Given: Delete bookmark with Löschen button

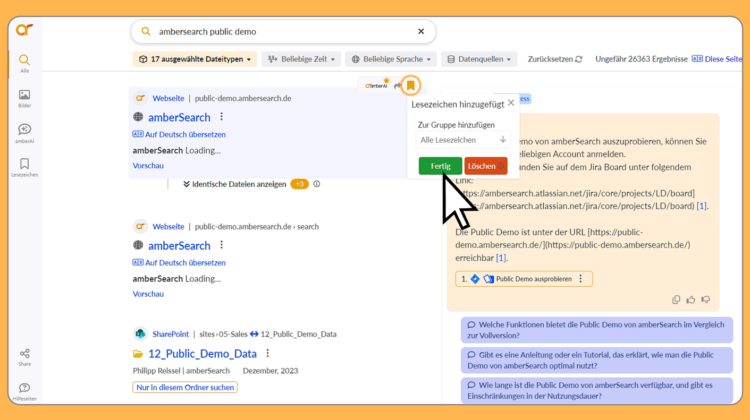Looking at the screenshot, I should click(x=486, y=166).
